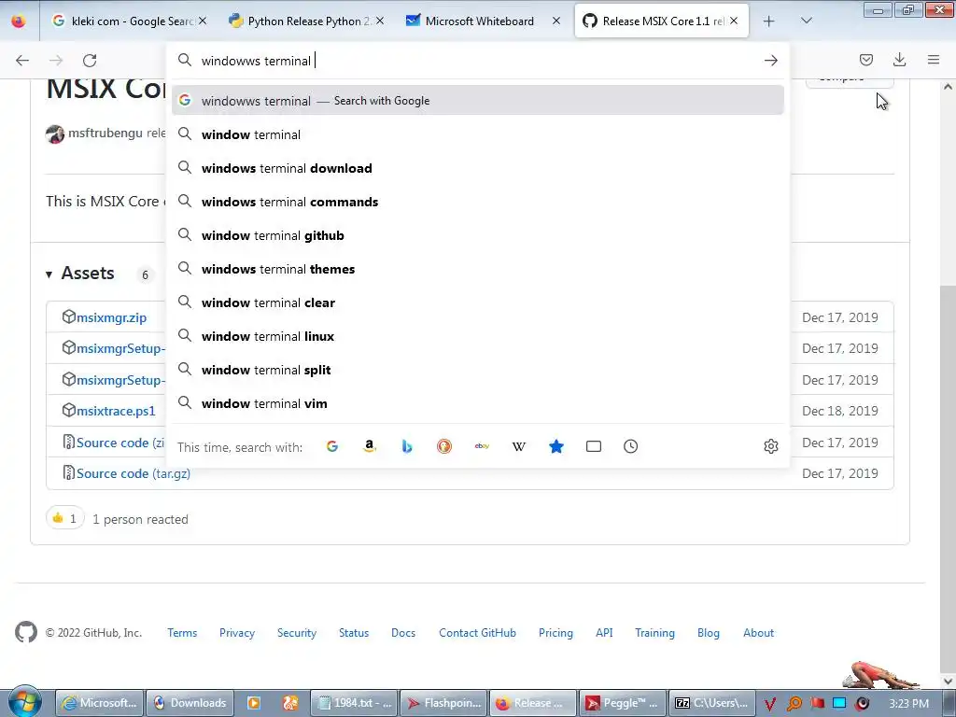This screenshot has width=956, height=717.
Task: Open the Training footer link
Action: pyautogui.click(x=654, y=633)
